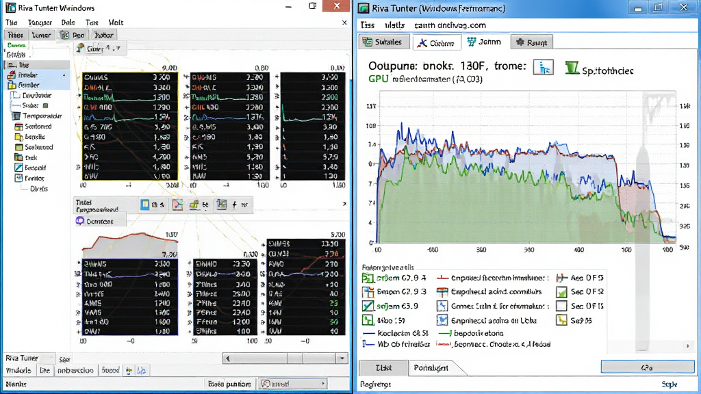This screenshot has height=394, width=701.
Task: Toggle the yellow Se? 05 legend box
Action: tap(561, 320)
